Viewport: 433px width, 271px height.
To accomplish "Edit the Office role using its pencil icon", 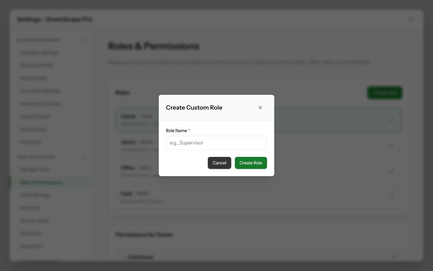I will 392,171.
